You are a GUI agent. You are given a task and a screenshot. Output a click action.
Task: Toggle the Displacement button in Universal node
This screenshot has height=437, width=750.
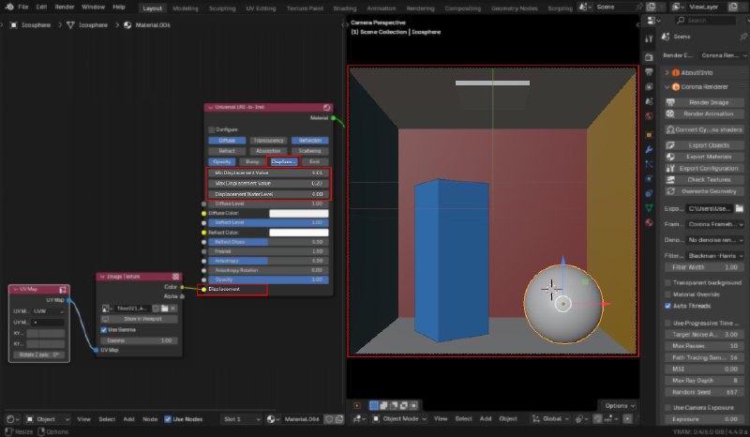pos(283,162)
